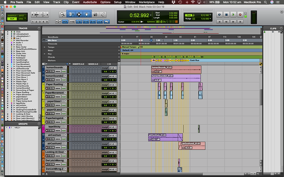
Task: Open the Groups list menu arrow
Action: tap(39, 124)
